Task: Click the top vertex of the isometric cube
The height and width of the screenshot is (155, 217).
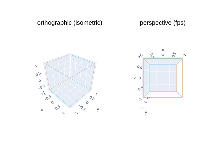Action: click(x=70, y=54)
